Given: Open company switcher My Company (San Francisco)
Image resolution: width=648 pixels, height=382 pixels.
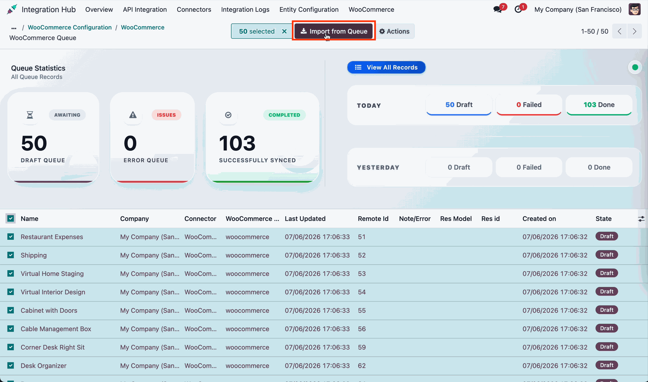Looking at the screenshot, I should (578, 9).
